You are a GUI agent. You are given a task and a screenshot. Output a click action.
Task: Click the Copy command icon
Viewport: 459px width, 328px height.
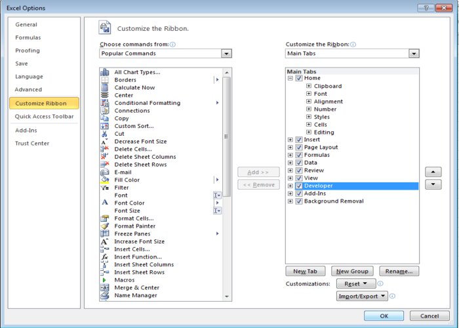click(x=104, y=118)
